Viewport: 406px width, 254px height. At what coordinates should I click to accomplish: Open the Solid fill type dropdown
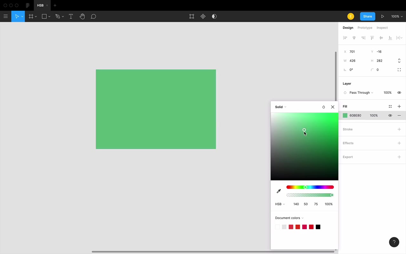[281, 107]
